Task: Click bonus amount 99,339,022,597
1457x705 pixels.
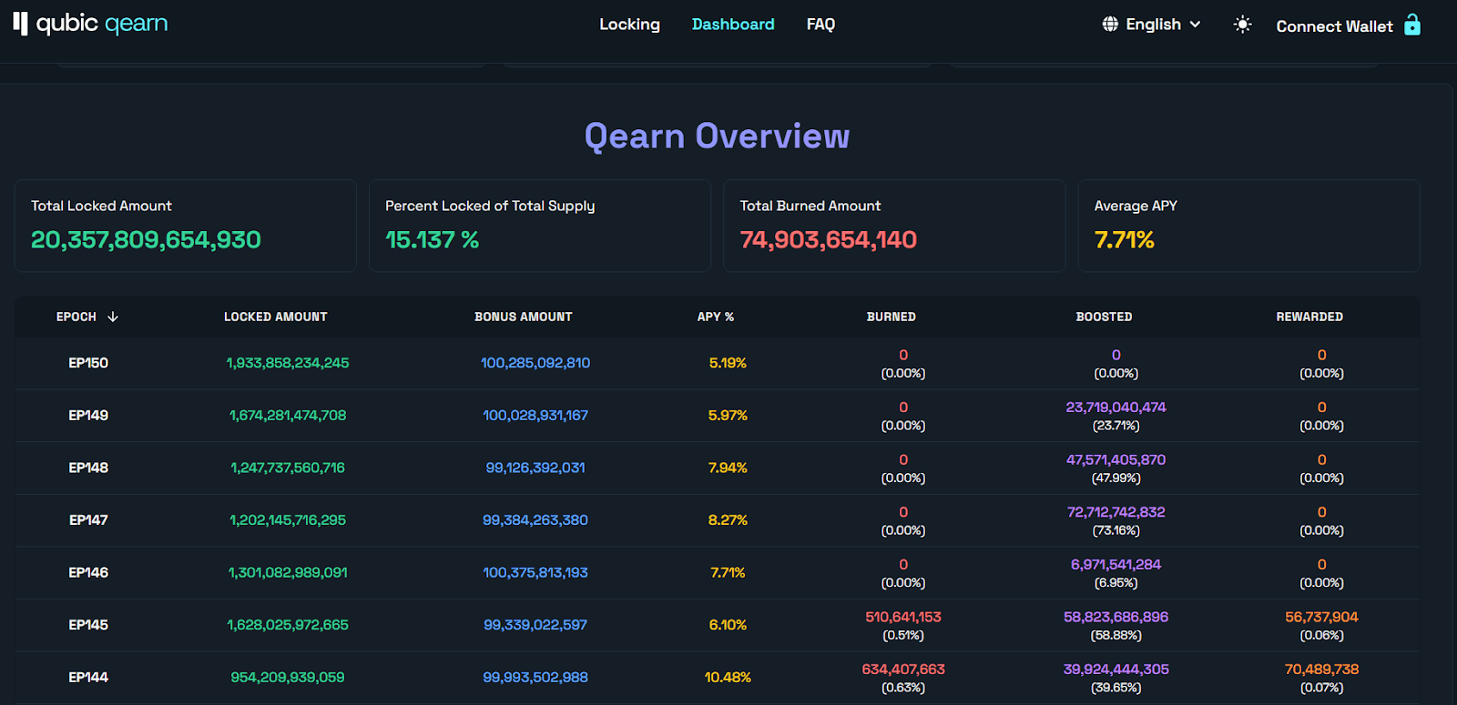Action: pyautogui.click(x=535, y=625)
